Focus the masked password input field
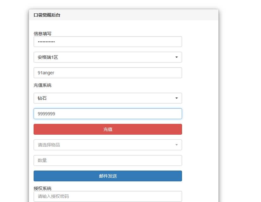The height and width of the screenshot is (202, 261). (x=108, y=42)
